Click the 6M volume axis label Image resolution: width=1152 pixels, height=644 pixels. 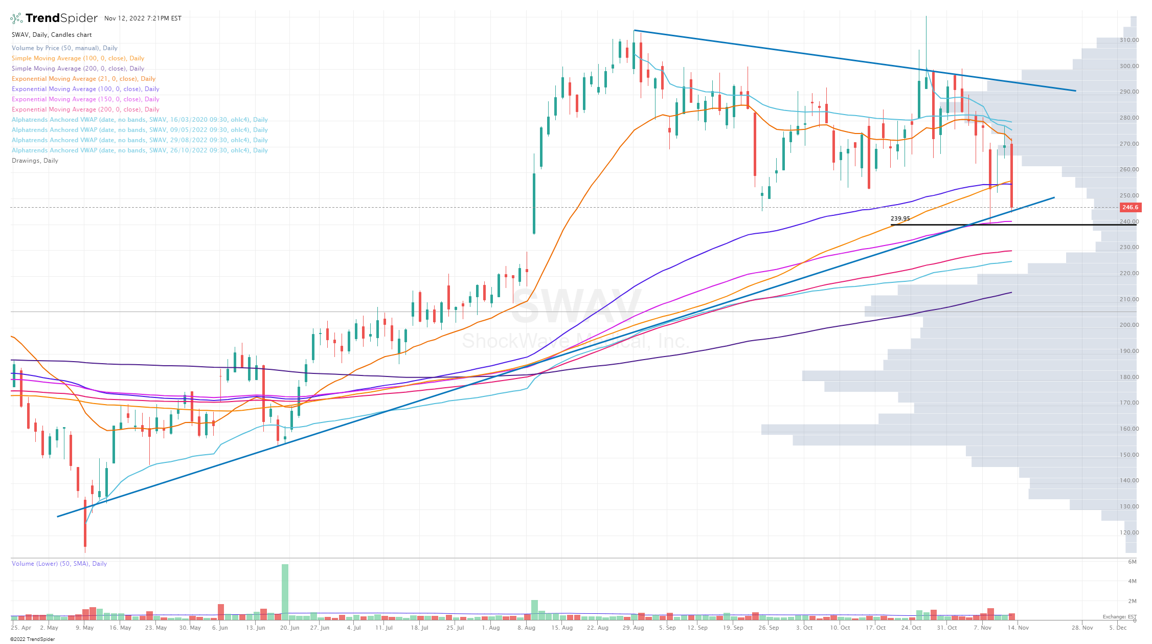(x=1133, y=562)
